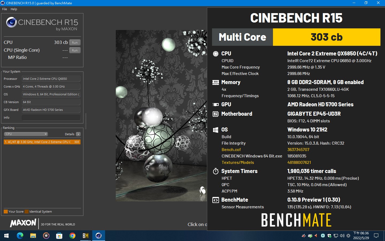
Task: Click the red speaker tray icon
Action: click(316, 236)
